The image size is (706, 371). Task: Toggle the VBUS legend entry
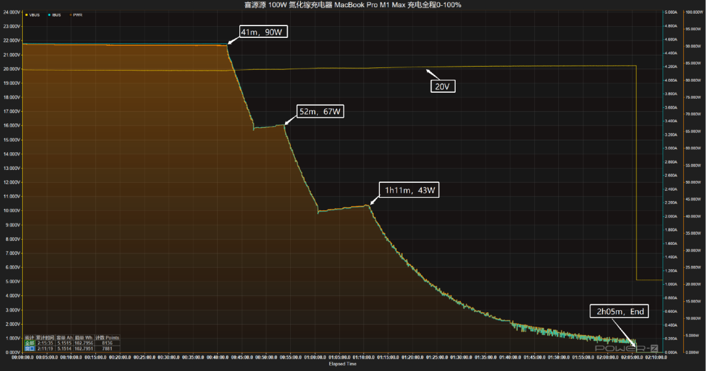coord(33,15)
